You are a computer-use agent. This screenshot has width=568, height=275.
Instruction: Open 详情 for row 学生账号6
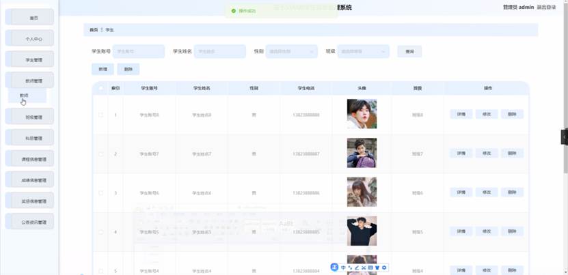[461, 192]
